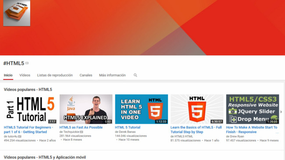Open the Listas de reproducción tab

point(55,75)
